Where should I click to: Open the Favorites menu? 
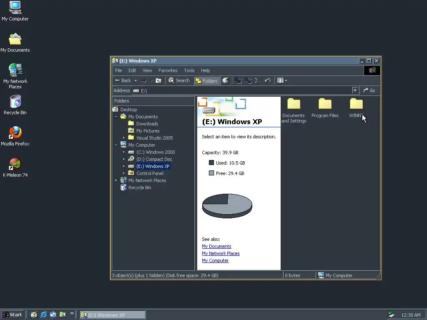[x=168, y=70]
